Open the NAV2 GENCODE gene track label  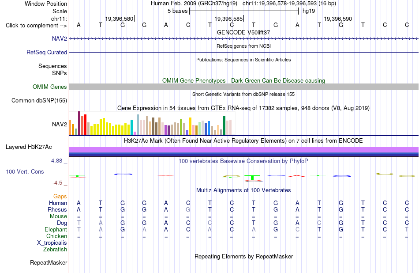(60, 38)
